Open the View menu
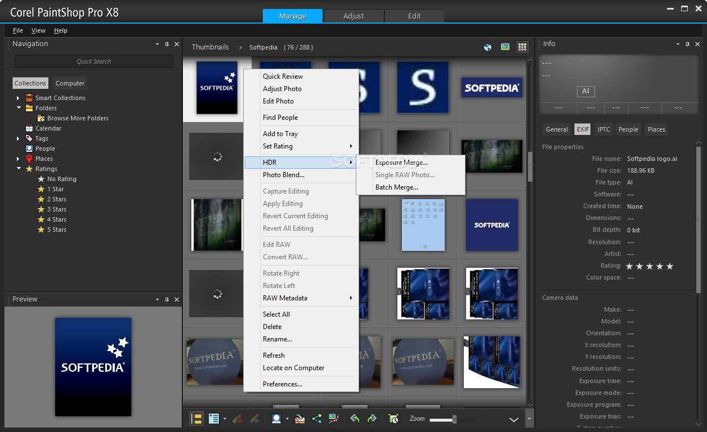The image size is (707, 432). pyautogui.click(x=38, y=30)
